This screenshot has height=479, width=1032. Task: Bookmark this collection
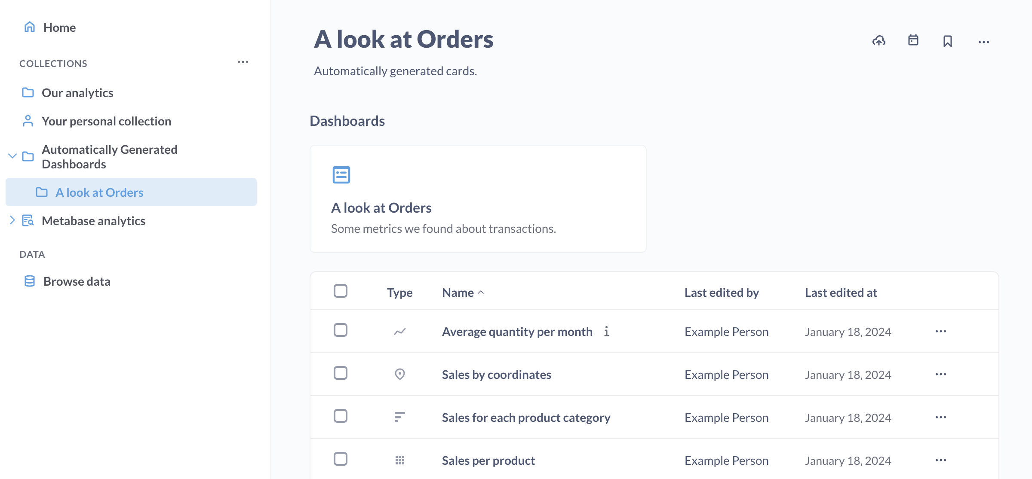(948, 41)
